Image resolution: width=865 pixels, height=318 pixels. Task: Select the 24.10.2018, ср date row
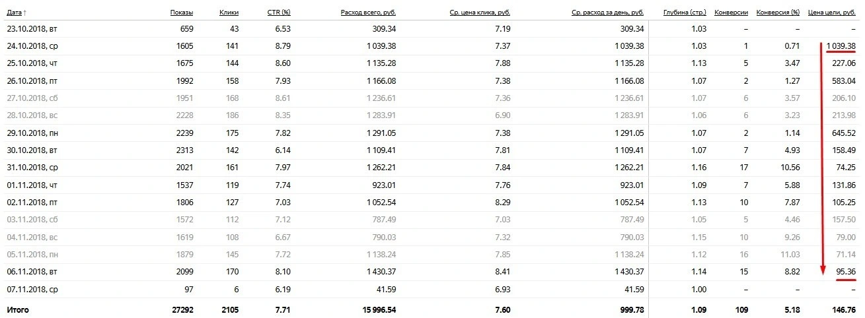(x=432, y=46)
